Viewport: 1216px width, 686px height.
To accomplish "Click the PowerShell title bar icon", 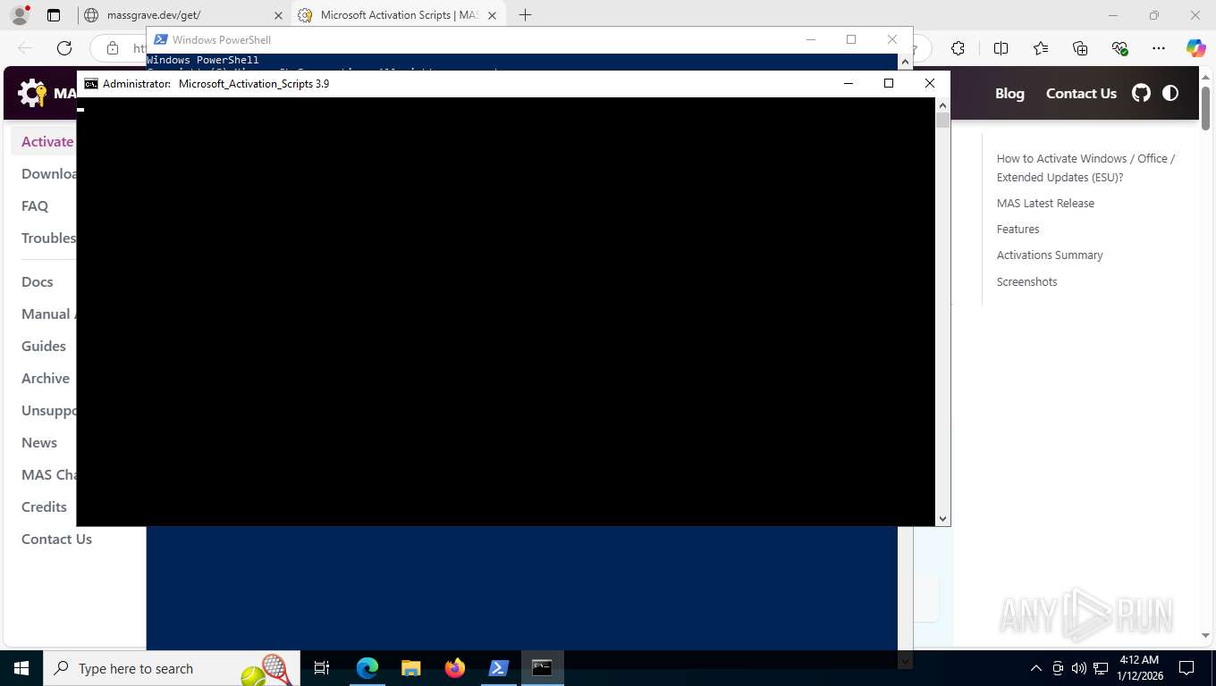I will click(161, 39).
